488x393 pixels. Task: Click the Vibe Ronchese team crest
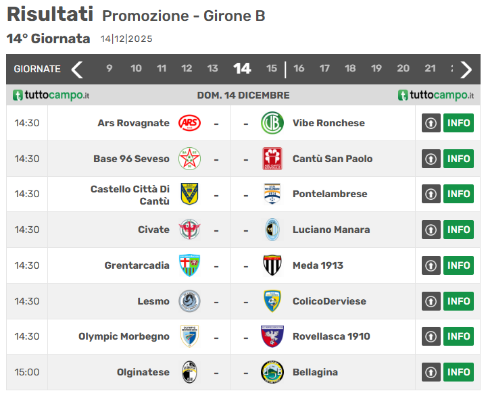coord(272,123)
